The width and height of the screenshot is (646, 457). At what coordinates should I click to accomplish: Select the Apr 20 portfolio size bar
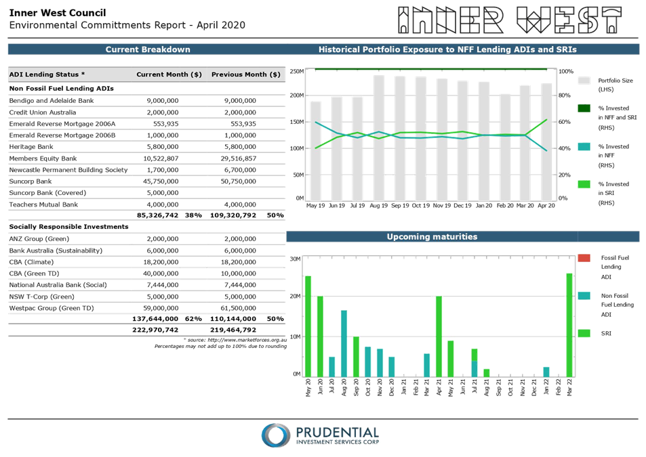pyautogui.click(x=546, y=142)
